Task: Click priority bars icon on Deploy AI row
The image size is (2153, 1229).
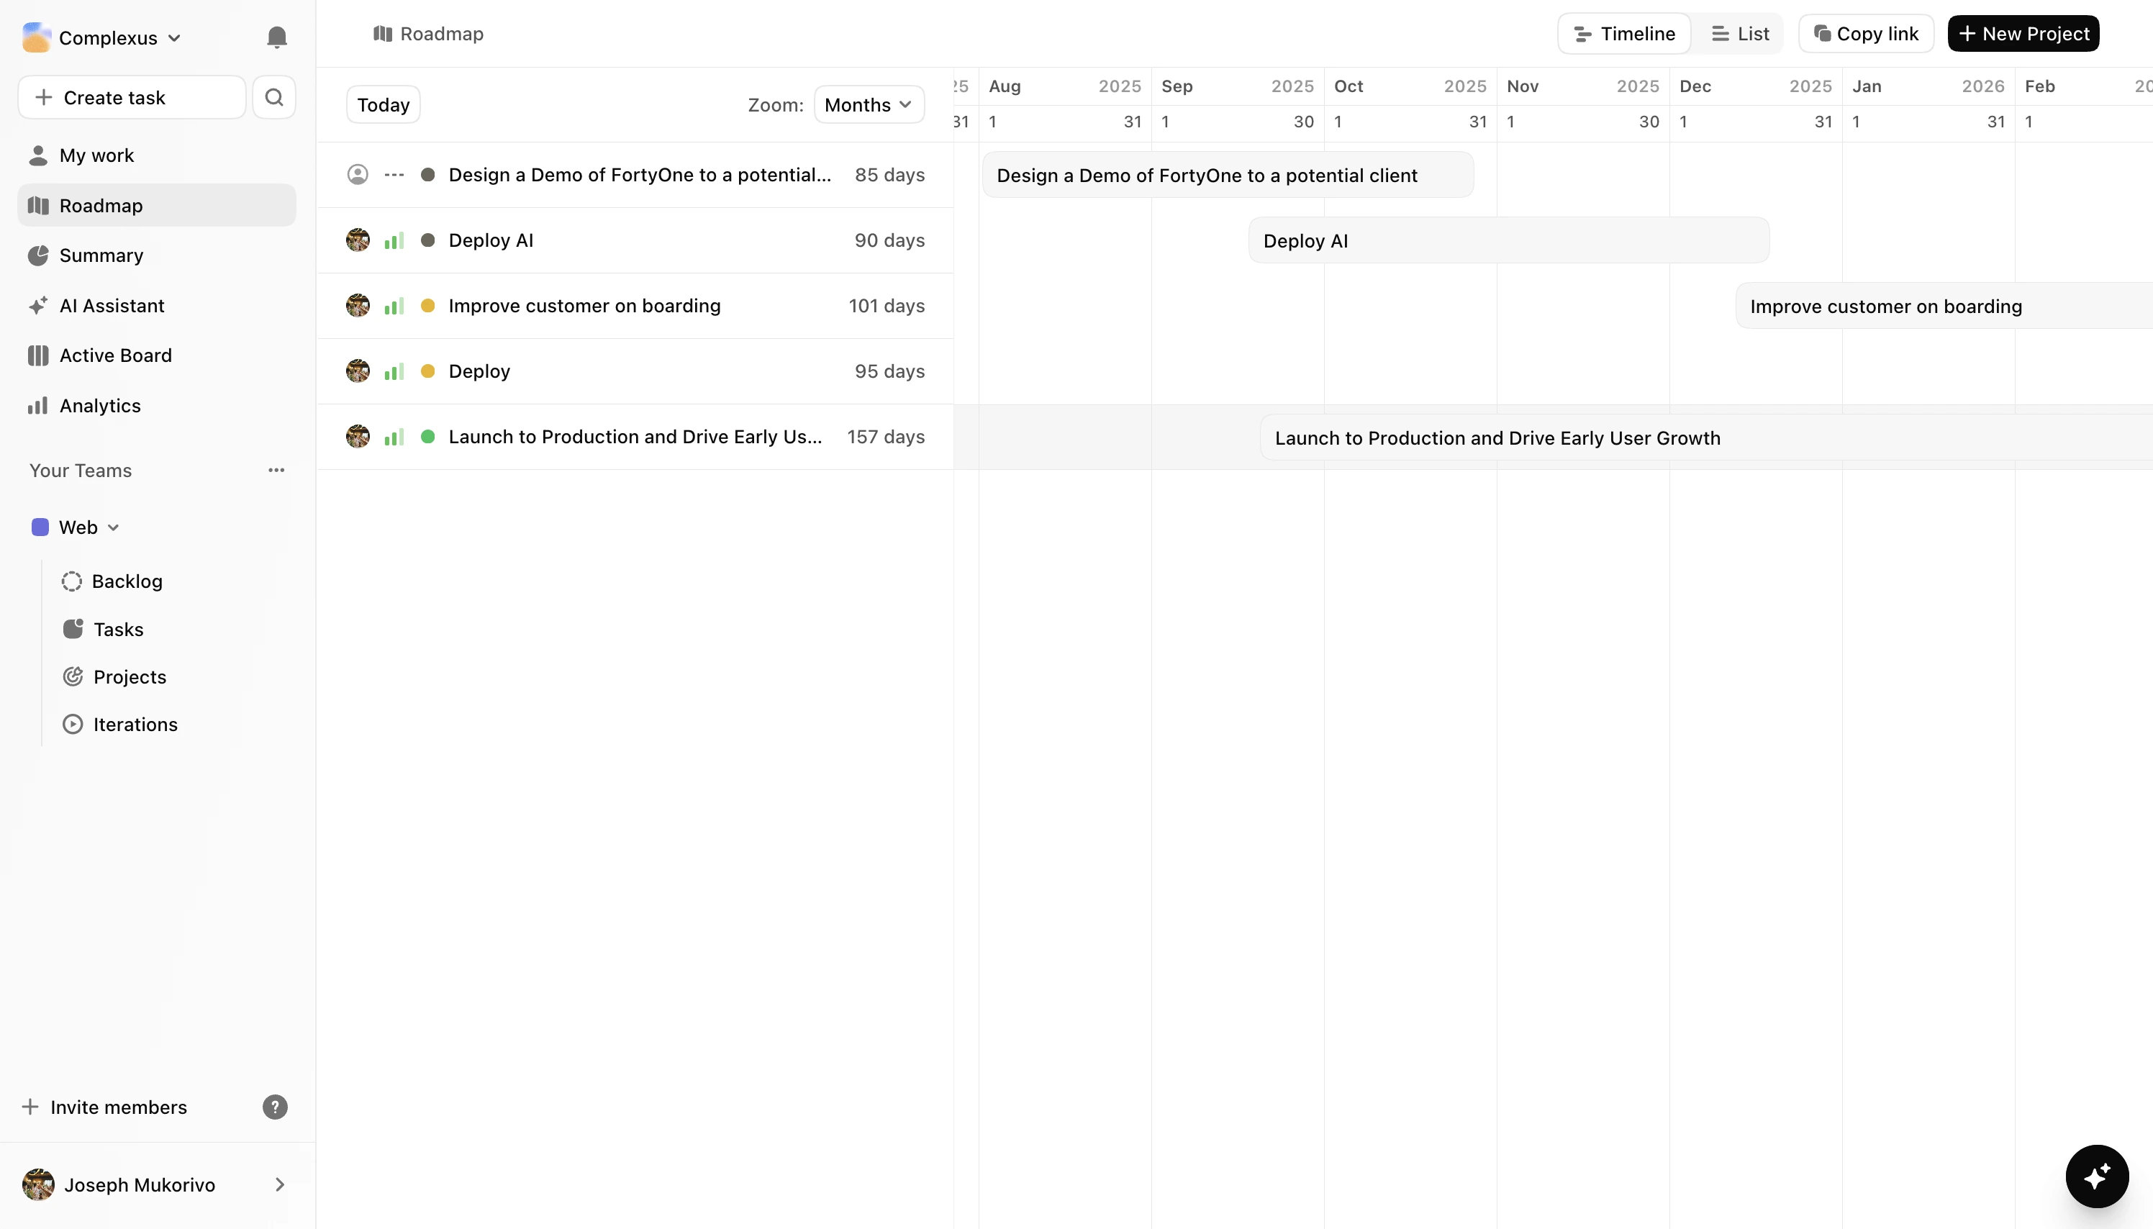Action: click(394, 240)
